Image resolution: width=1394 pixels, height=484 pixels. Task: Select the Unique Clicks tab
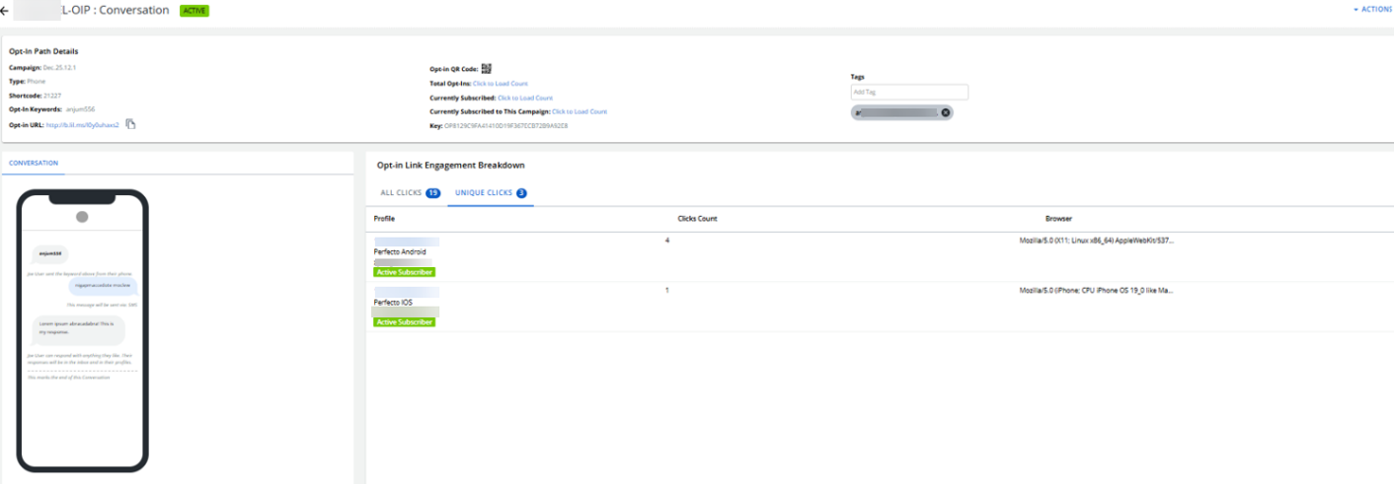[x=490, y=193]
